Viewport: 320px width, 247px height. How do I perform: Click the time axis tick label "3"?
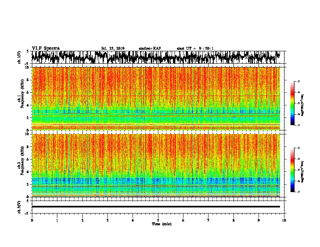click(x=107, y=220)
